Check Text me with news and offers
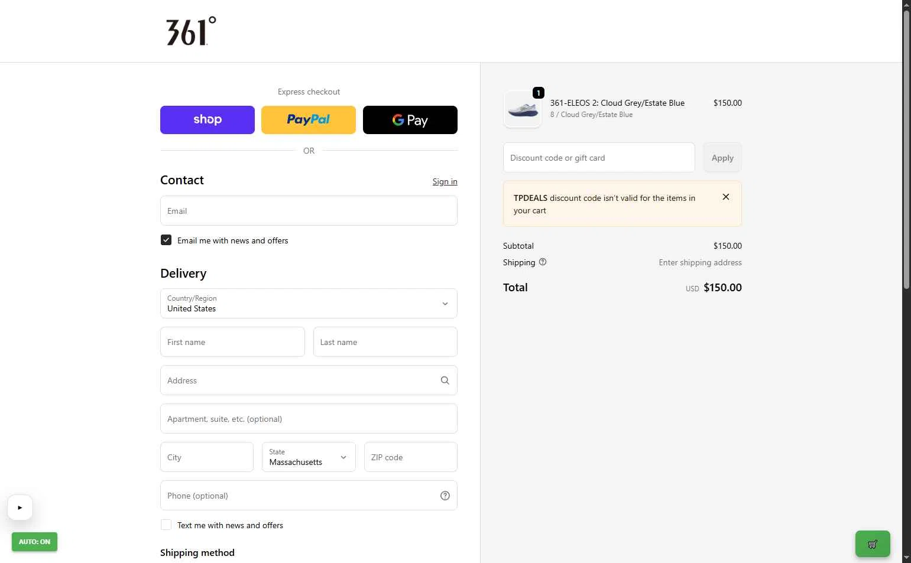Viewport: 911px width, 563px height. point(166,525)
